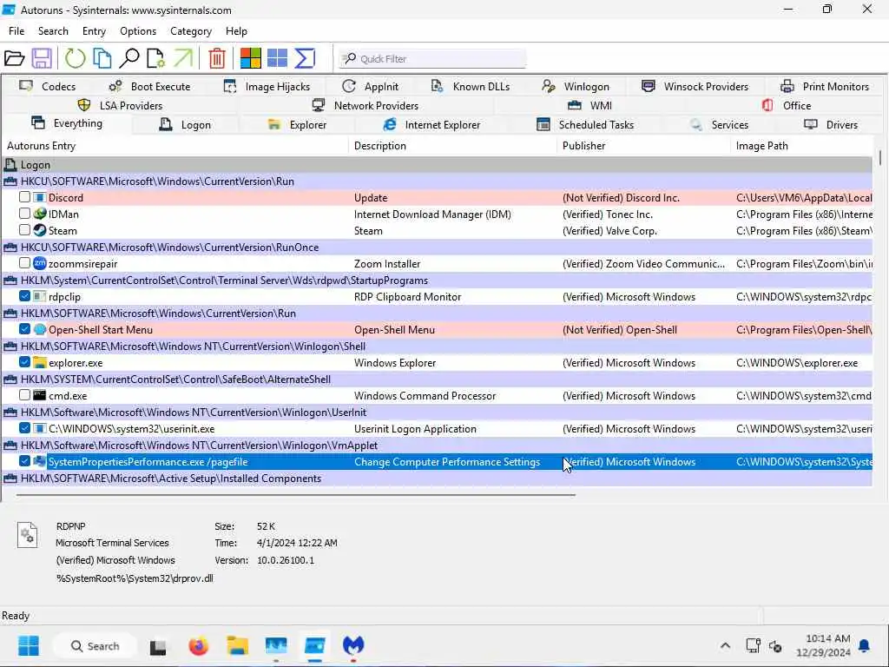This screenshot has width=889, height=667.
Task: Enable the Discord autorun checkbox
Action: coord(24,197)
